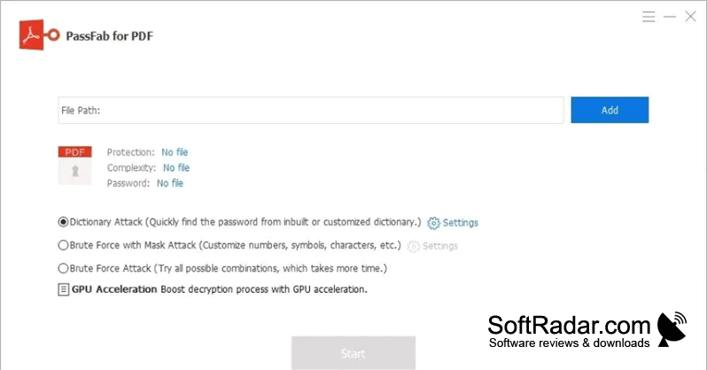707x370 pixels.
Task: Click the greyed-out Start button
Action: click(x=353, y=353)
